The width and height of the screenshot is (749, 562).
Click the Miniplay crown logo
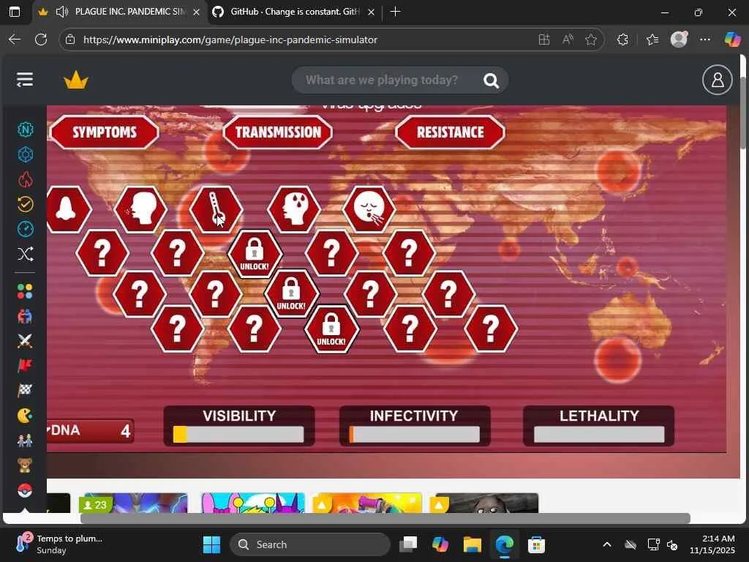76,80
